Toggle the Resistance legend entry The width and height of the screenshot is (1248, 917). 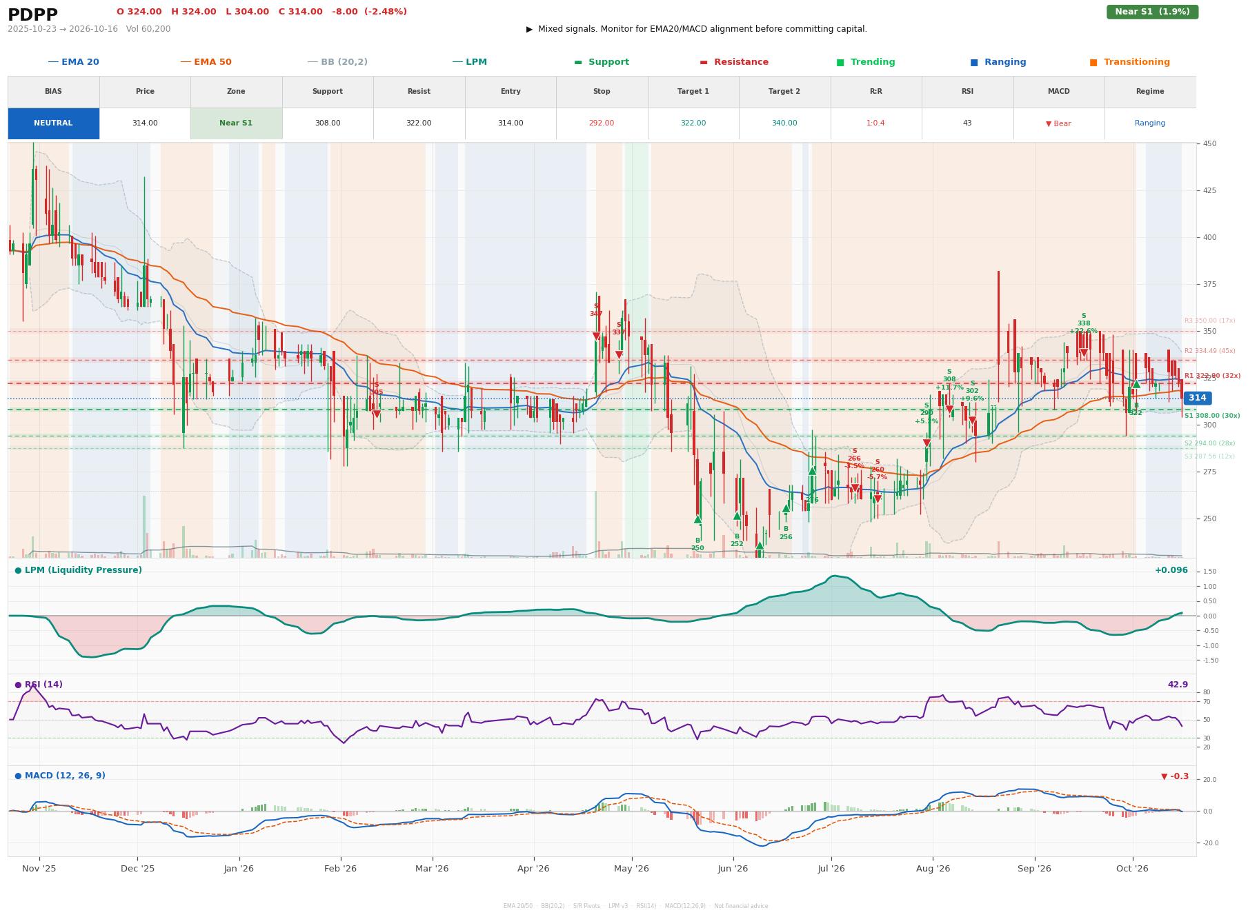[734, 62]
